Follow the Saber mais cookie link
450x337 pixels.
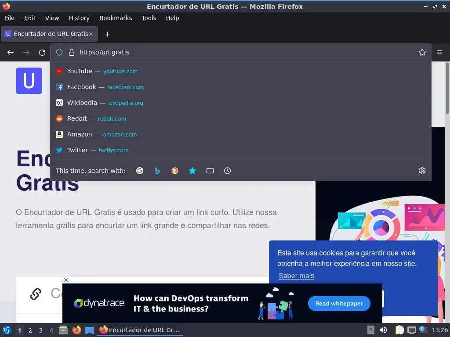point(296,276)
